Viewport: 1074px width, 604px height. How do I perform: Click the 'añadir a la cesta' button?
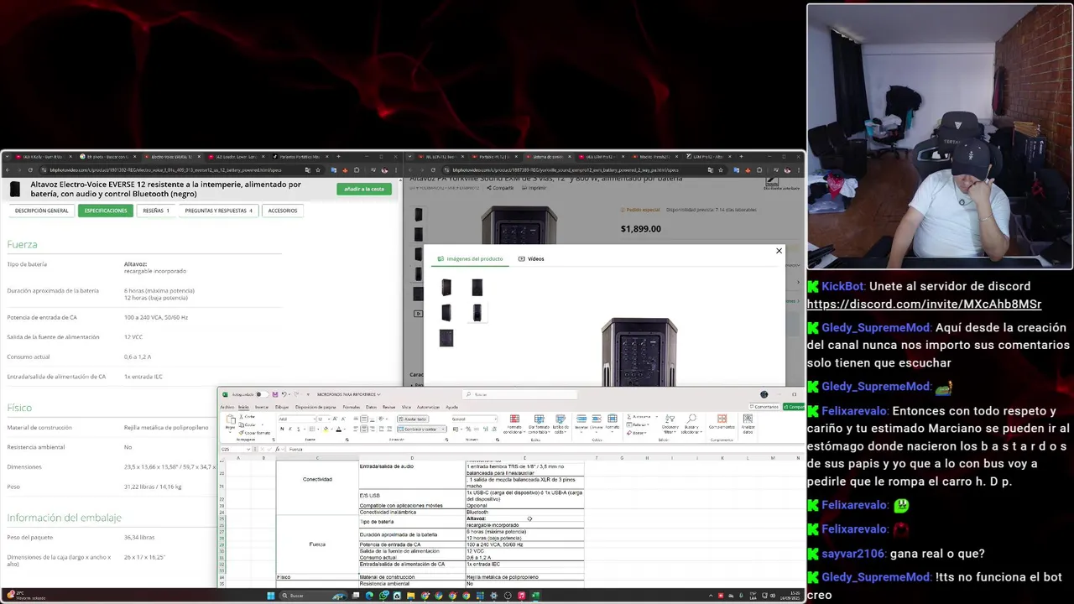click(x=364, y=189)
